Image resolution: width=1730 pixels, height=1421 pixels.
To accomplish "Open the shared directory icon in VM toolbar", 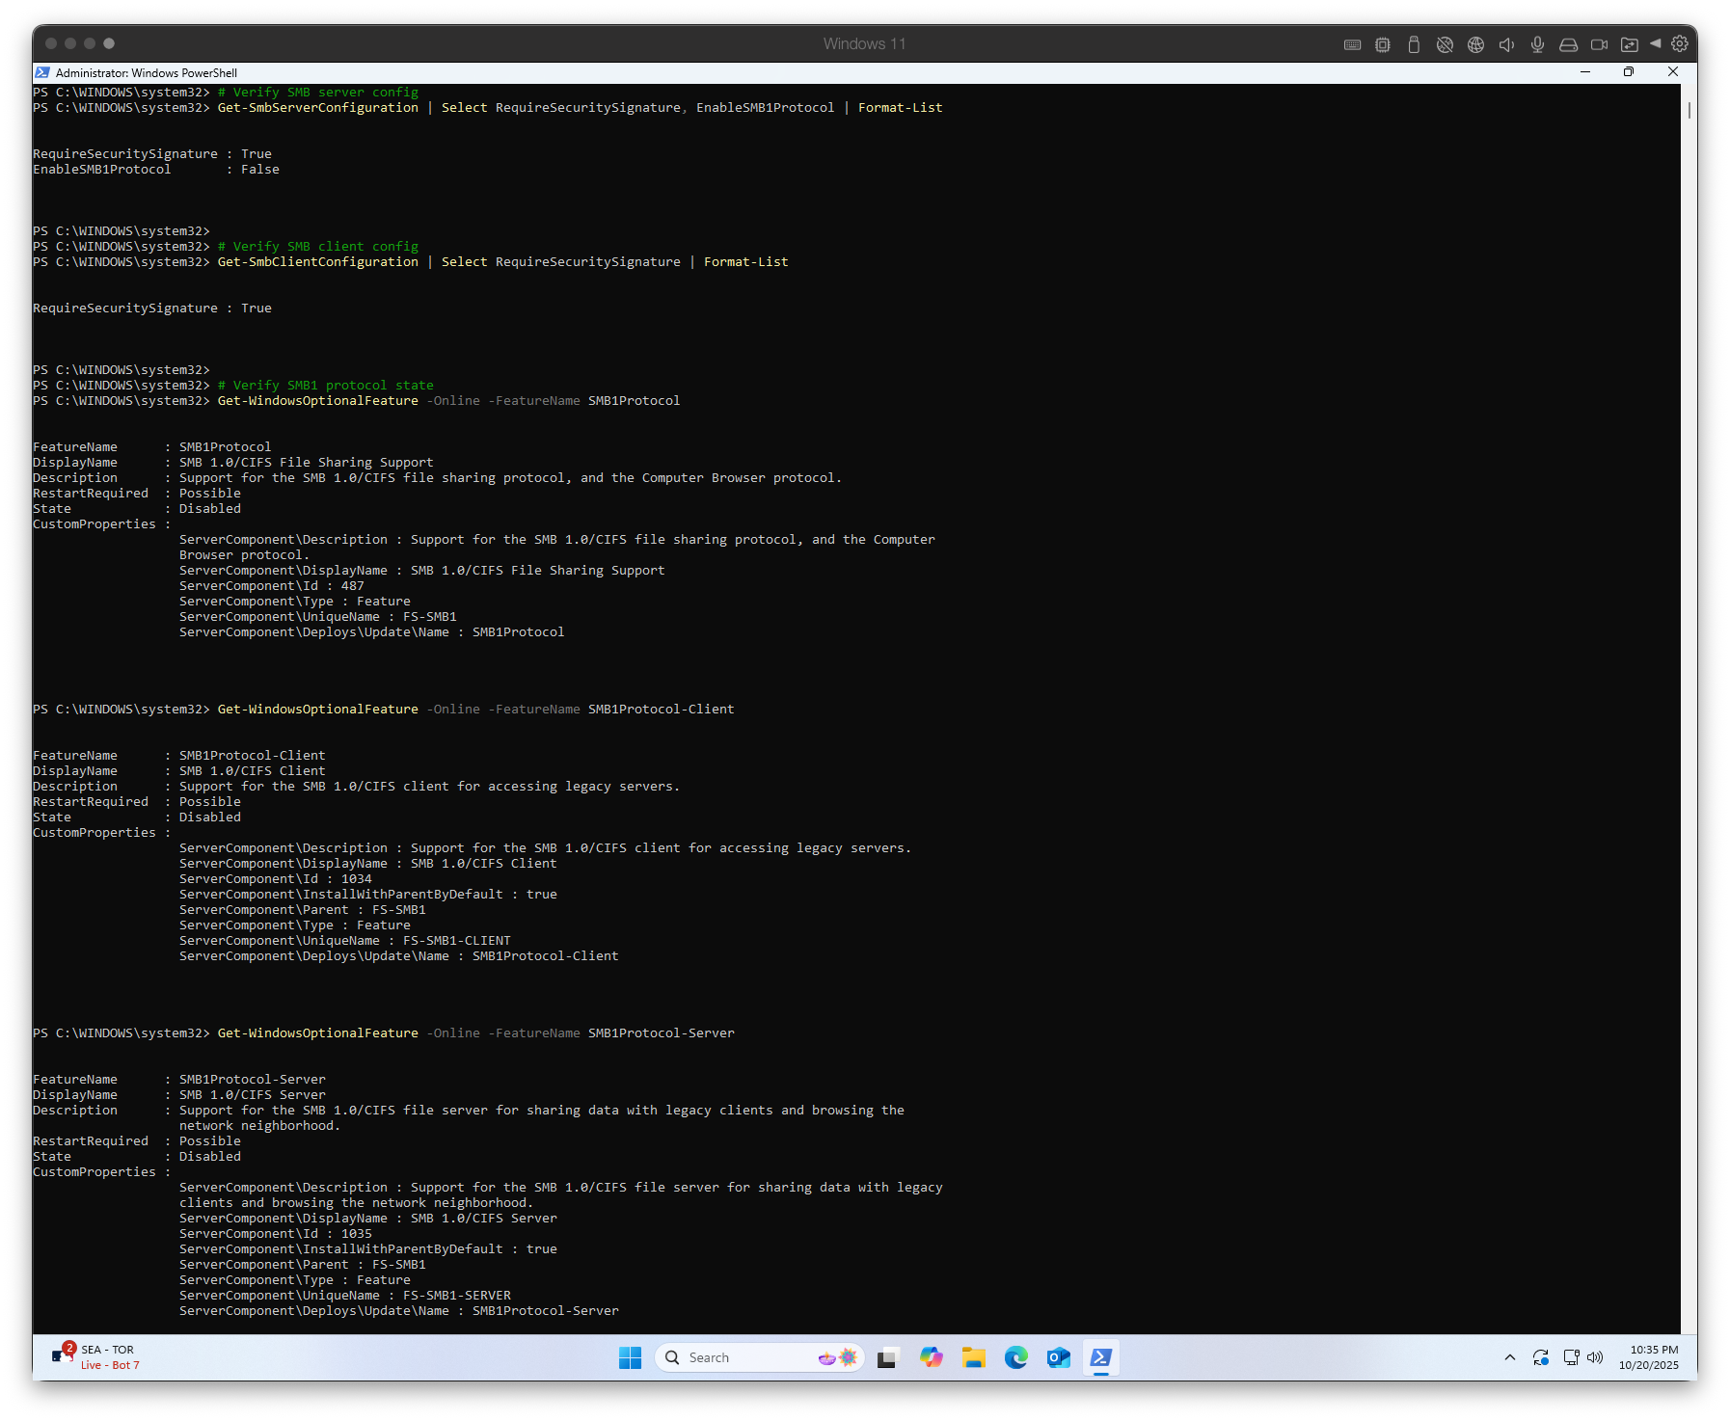I will pyautogui.click(x=1630, y=43).
